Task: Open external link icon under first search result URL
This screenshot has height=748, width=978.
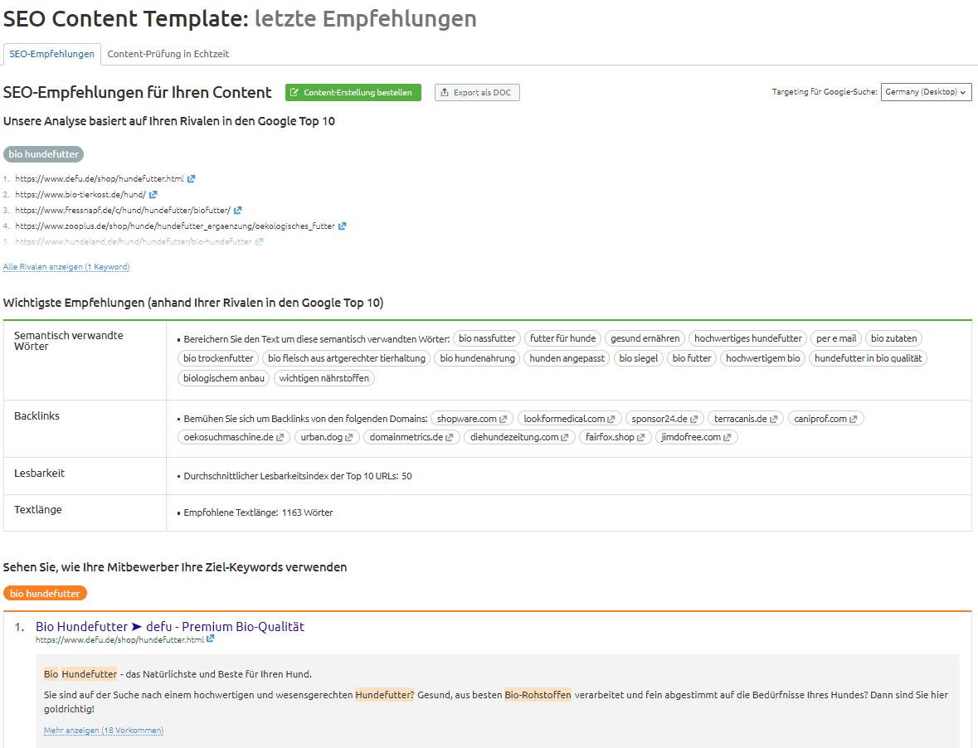Action: pos(210,639)
